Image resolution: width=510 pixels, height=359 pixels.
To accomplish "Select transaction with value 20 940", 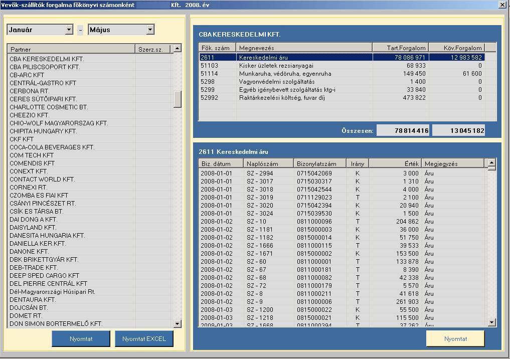I will 343,205.
